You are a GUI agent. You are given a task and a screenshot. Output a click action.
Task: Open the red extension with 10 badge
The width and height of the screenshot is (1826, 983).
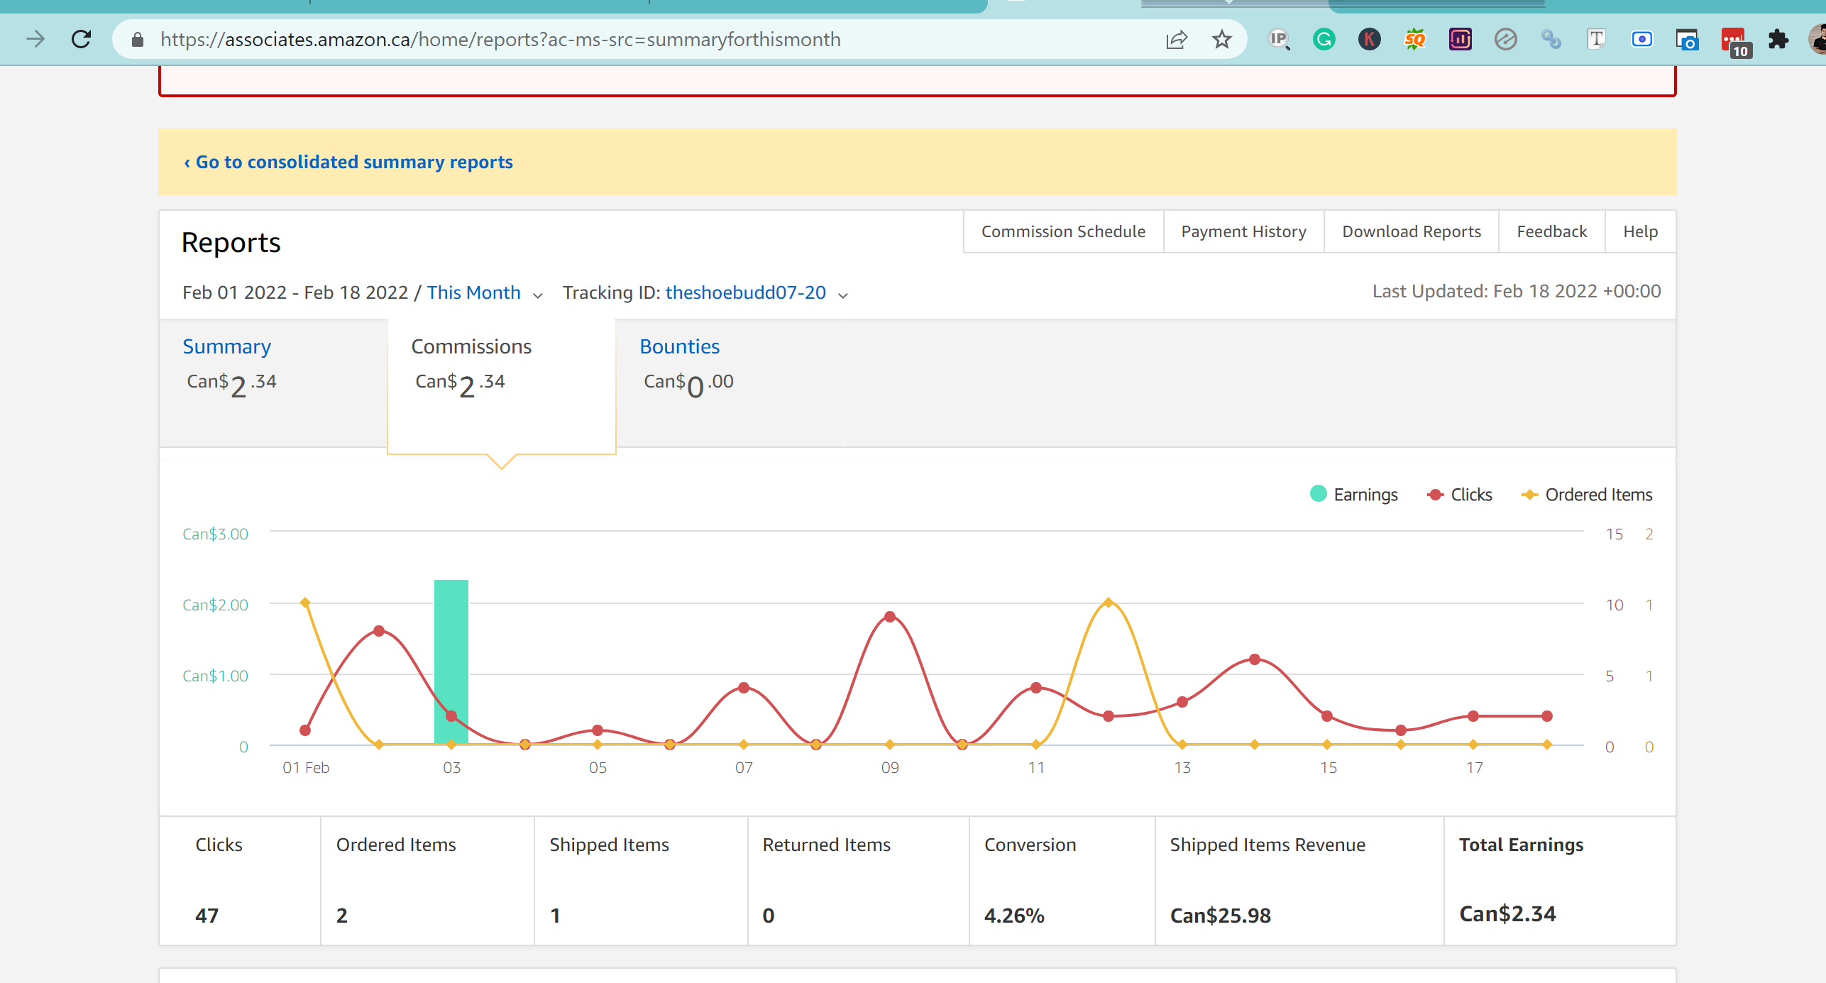click(x=1734, y=41)
